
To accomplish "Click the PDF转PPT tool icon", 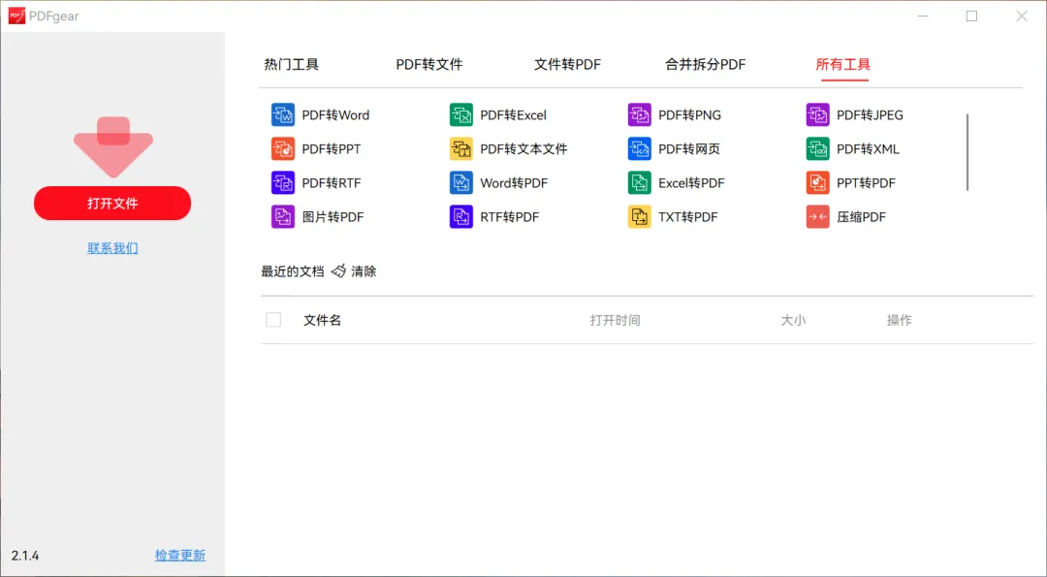I will point(283,149).
